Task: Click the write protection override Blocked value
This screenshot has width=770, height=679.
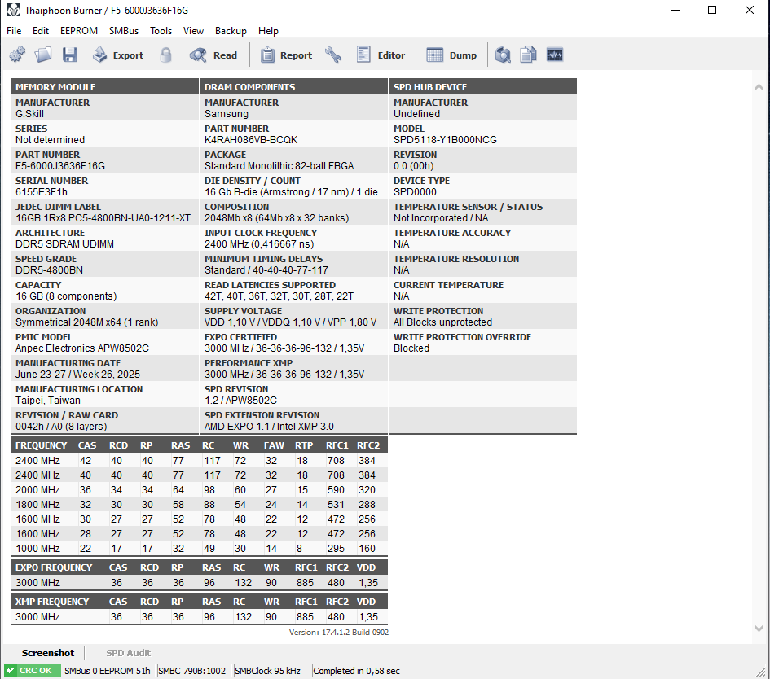Action: tap(411, 348)
